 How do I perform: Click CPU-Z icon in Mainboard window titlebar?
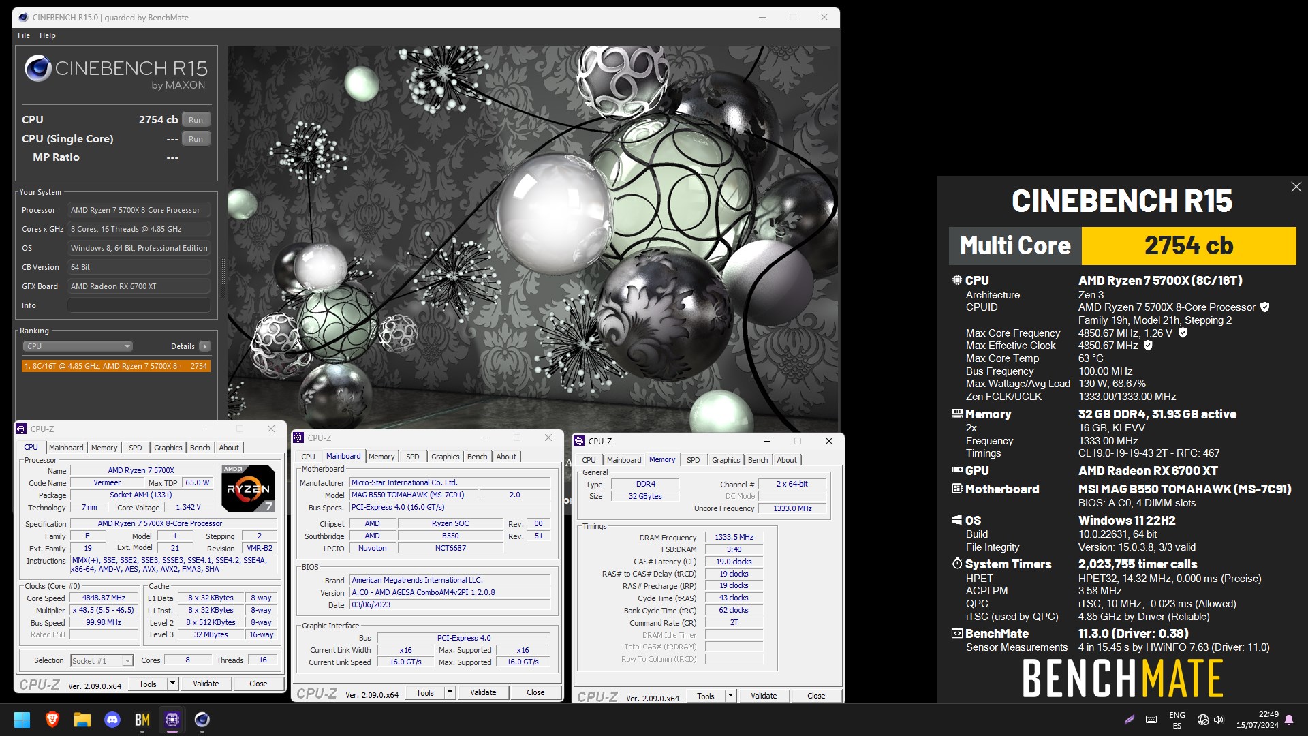click(298, 438)
